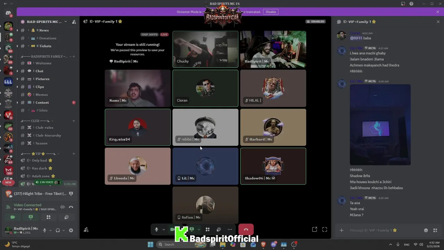Enter full screen call view
The width and height of the screenshot is (444, 250).
325,230
